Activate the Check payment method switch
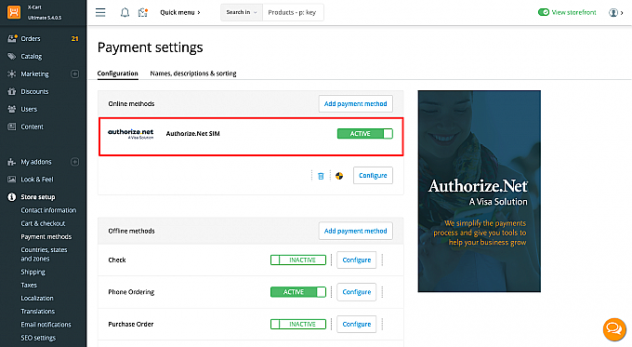This screenshot has height=347, width=632. click(298, 260)
